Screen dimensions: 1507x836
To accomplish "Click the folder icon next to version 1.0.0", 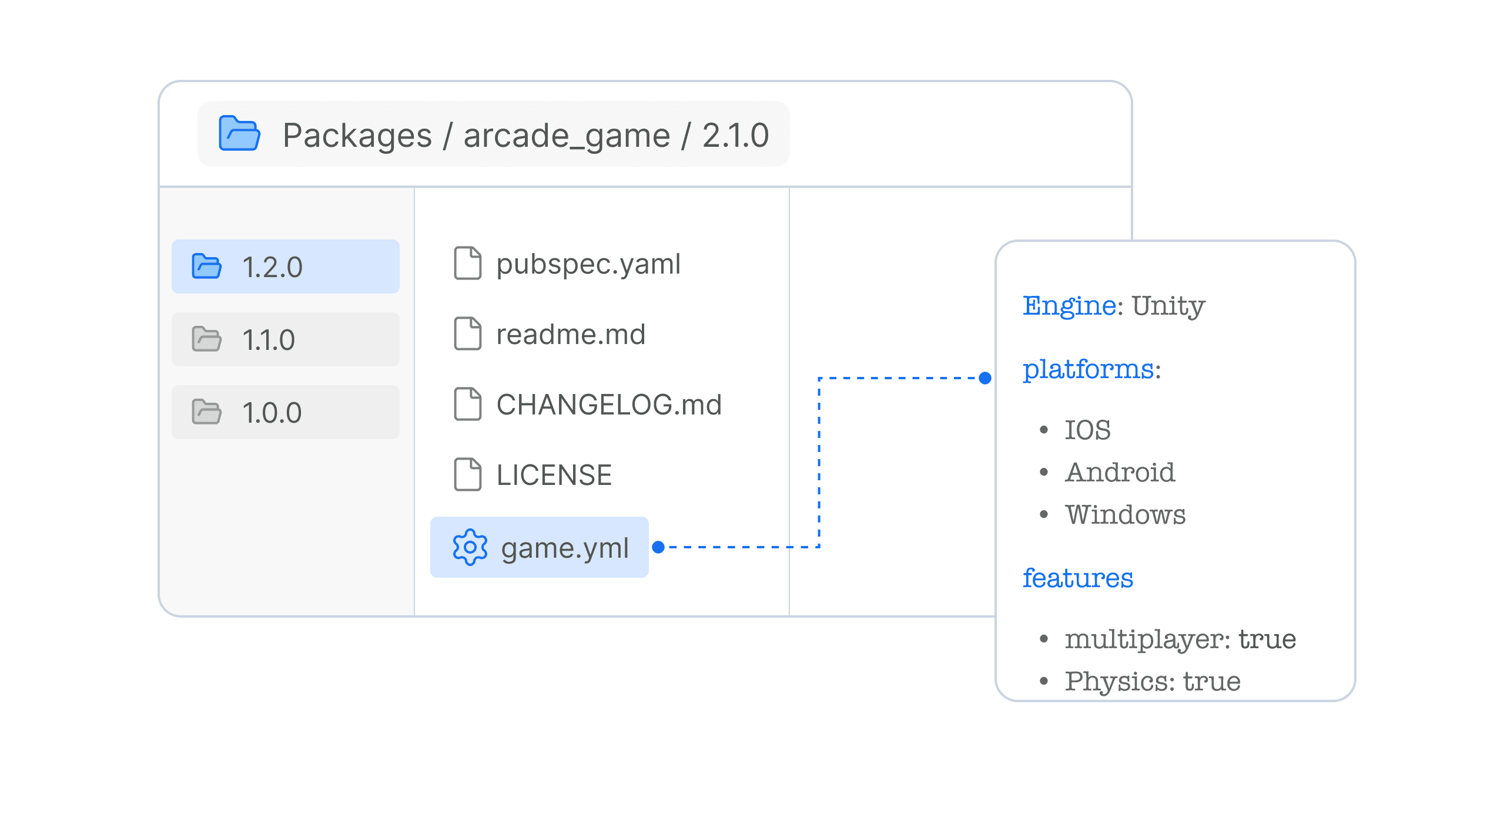I will [x=207, y=412].
